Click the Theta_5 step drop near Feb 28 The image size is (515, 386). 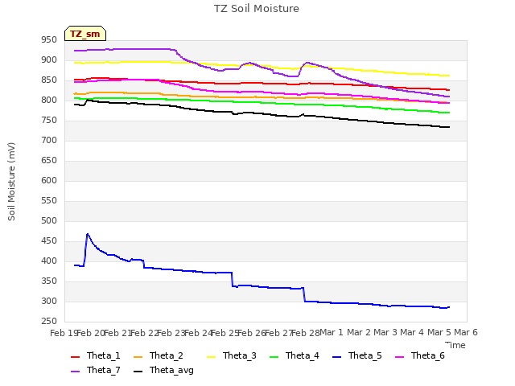pyautogui.click(x=304, y=294)
